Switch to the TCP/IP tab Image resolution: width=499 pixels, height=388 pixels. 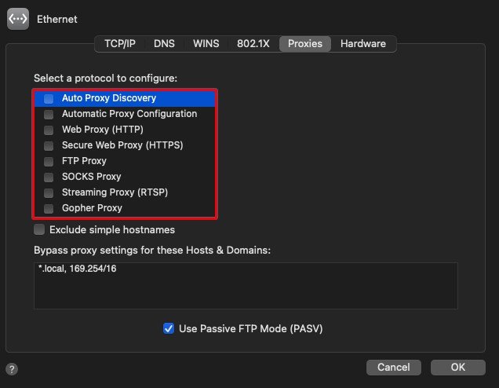120,44
